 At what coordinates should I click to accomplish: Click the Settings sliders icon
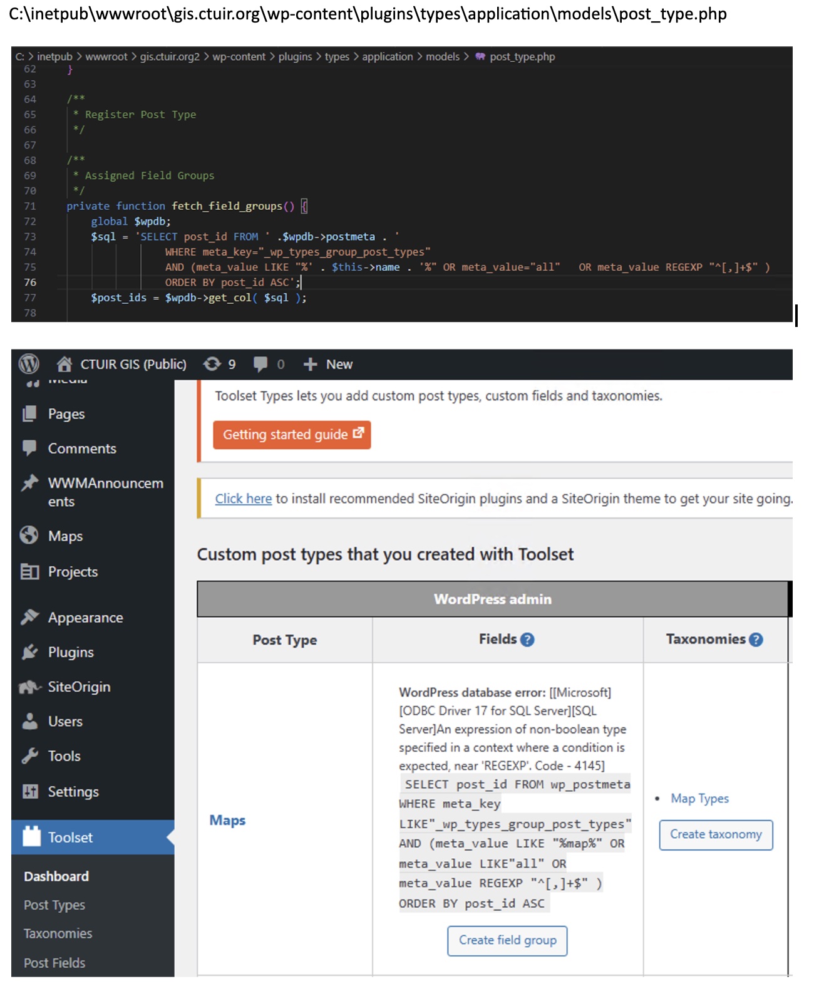(30, 791)
